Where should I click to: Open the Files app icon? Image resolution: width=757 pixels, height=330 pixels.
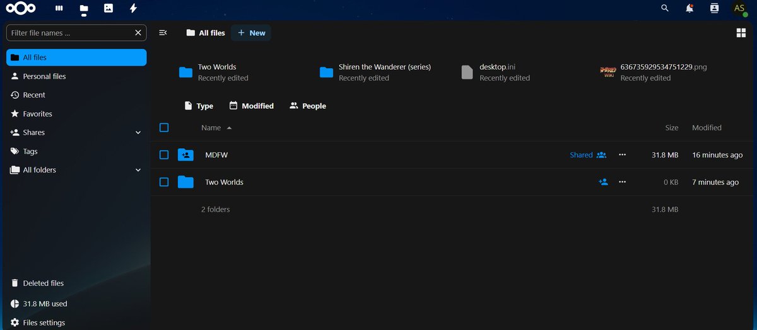(84, 8)
